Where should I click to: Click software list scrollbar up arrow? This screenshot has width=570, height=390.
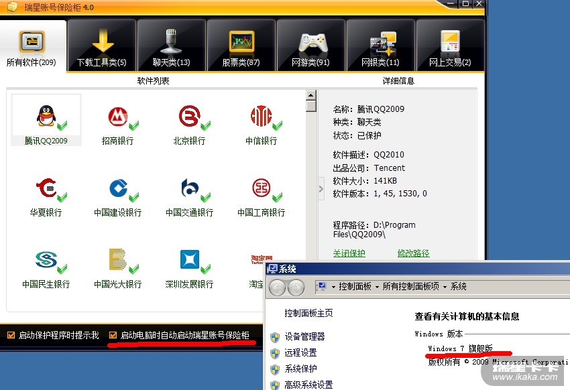(x=310, y=95)
